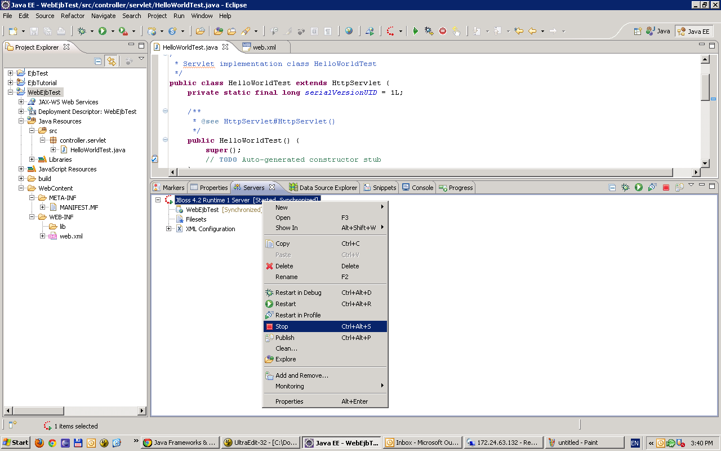Image resolution: width=721 pixels, height=451 pixels.
Task: Click the Windows Start button
Action: [14, 442]
